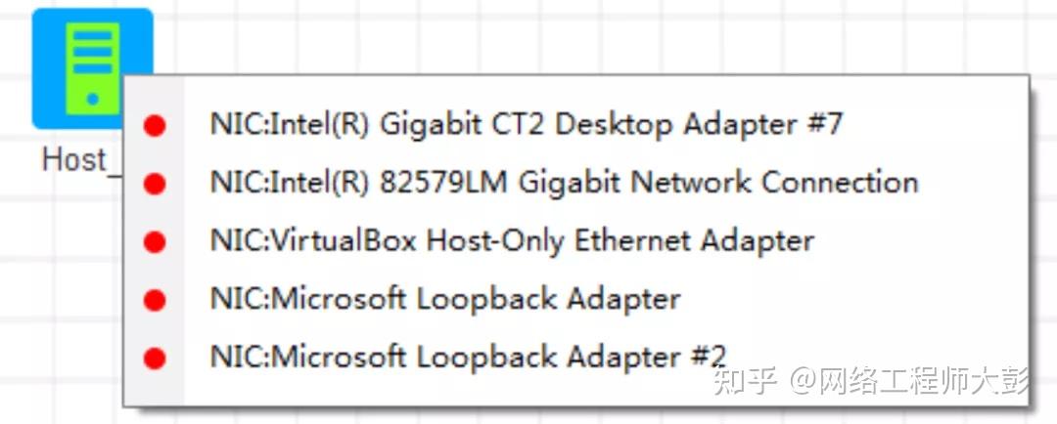
Task: Click red dot beside 82579LM Gigabit connection
Action: [154, 184]
